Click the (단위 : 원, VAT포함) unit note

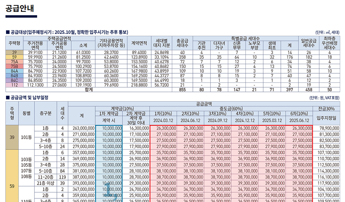click(324, 98)
